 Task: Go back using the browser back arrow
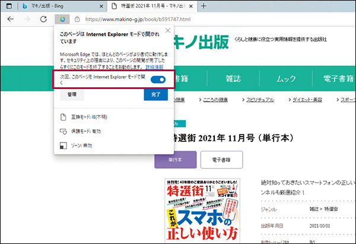pos(10,19)
